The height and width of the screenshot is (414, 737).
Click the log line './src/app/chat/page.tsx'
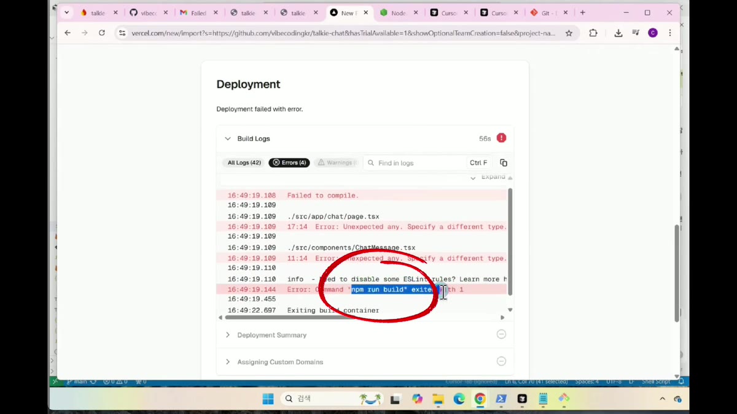(x=333, y=217)
